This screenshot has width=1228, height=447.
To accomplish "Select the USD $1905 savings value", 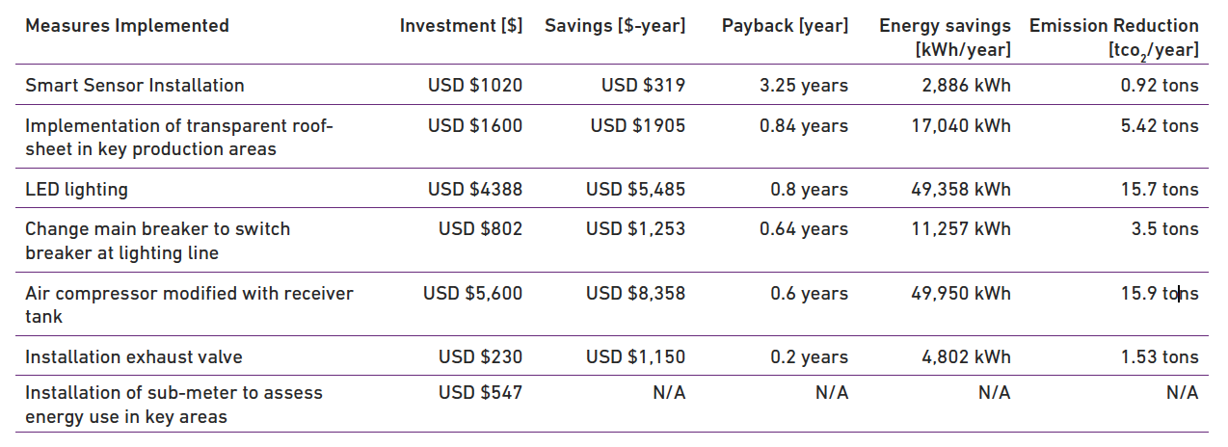I will (638, 125).
